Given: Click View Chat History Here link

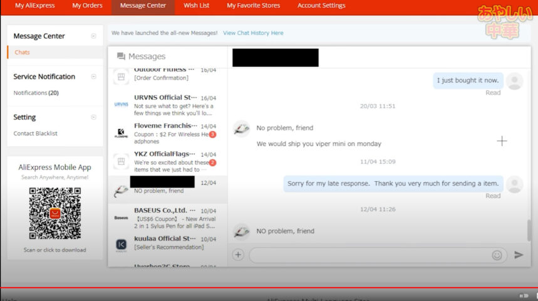Looking at the screenshot, I should 253,33.
